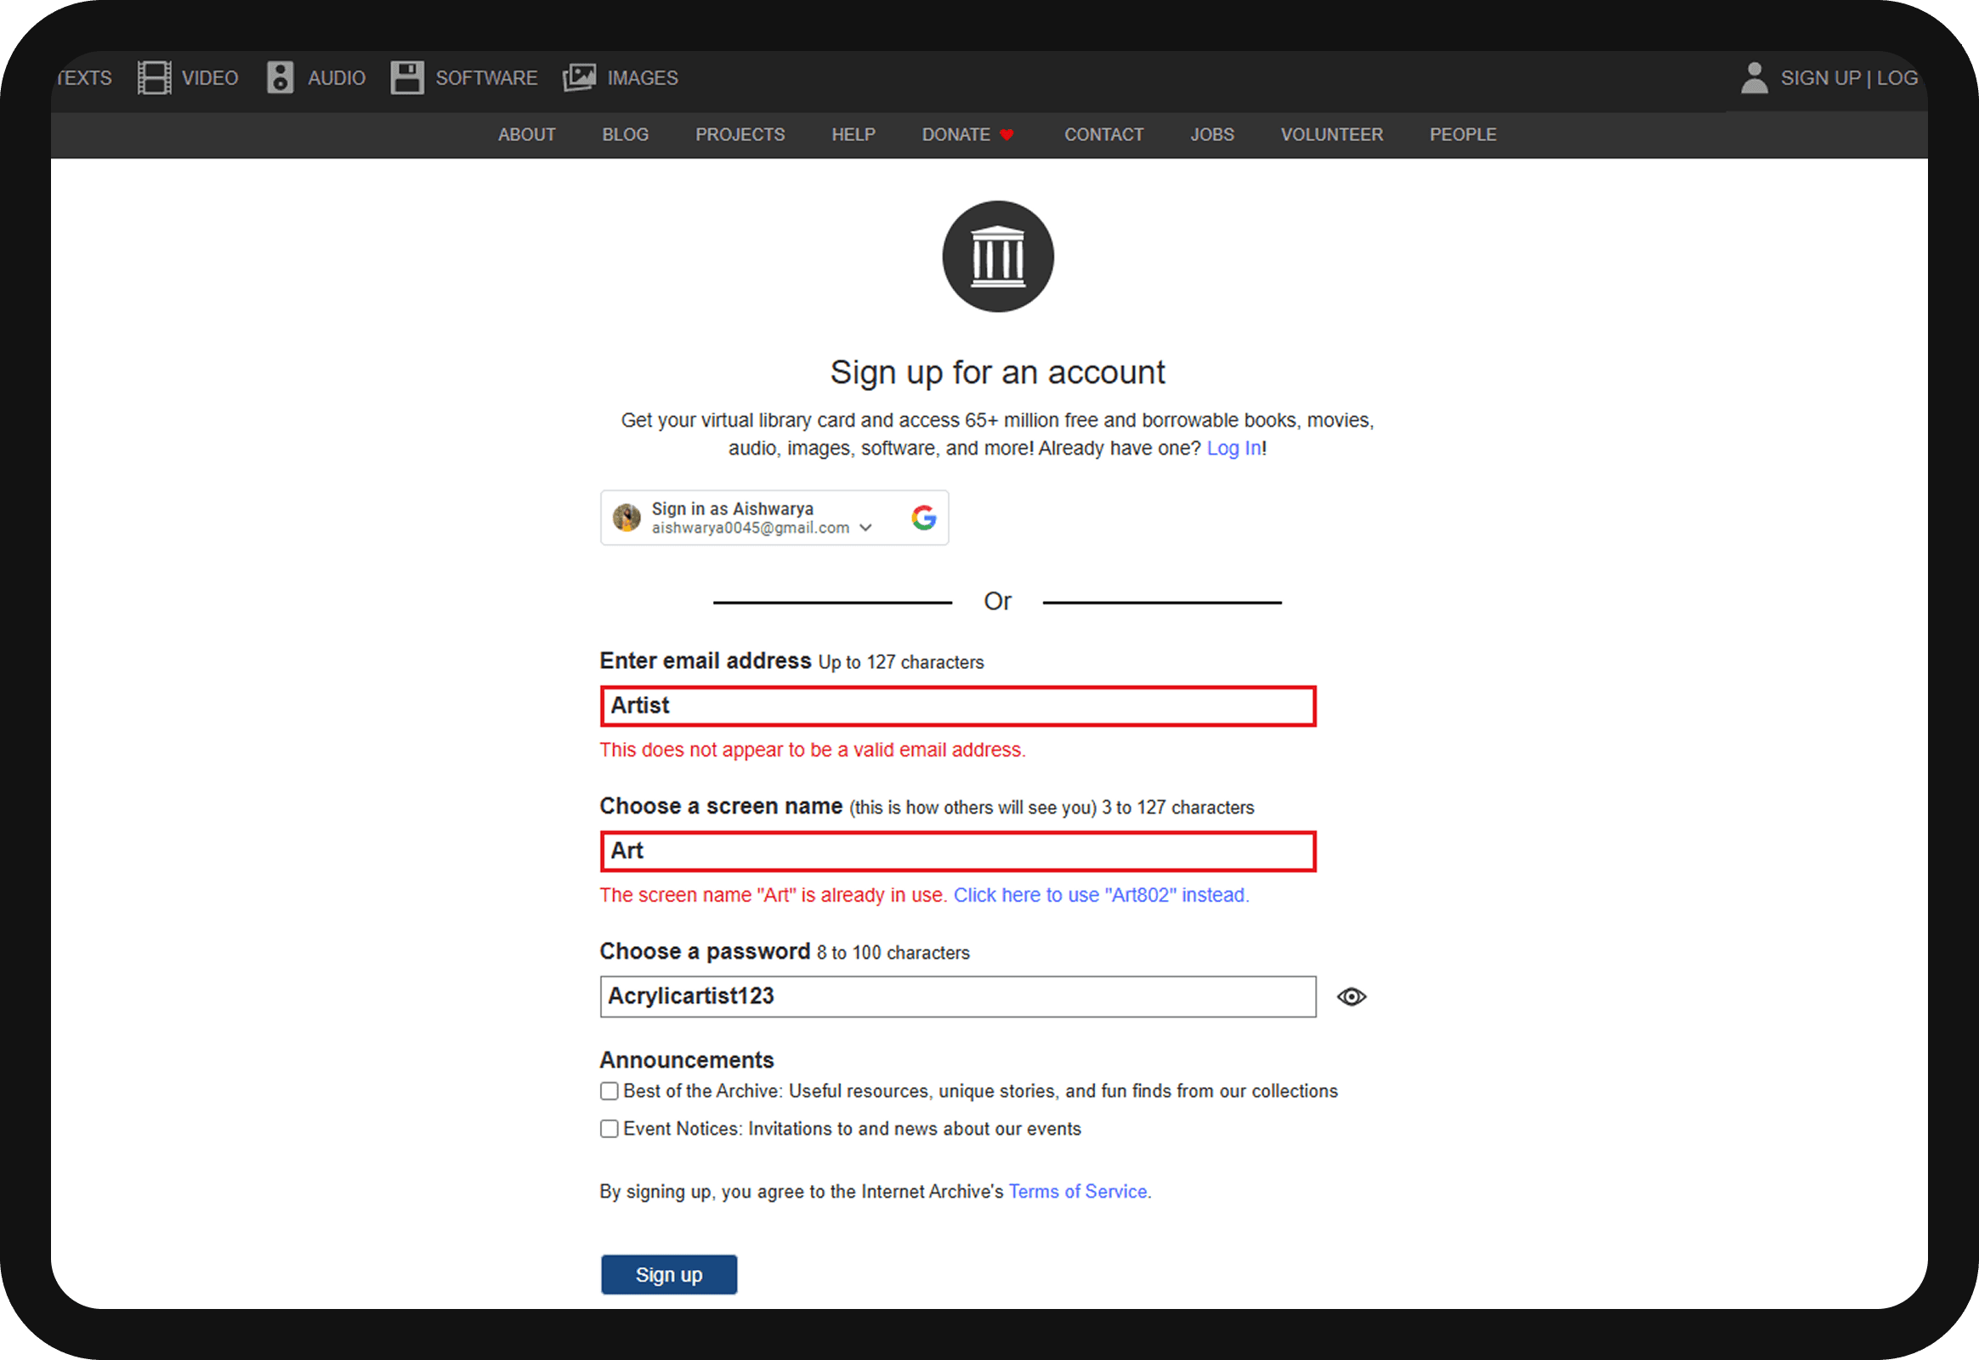This screenshot has width=1979, height=1360.
Task: Click the Software floppy disk icon
Action: click(407, 77)
